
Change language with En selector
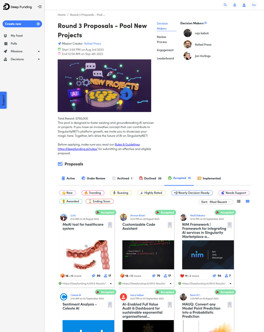(x=254, y=5)
